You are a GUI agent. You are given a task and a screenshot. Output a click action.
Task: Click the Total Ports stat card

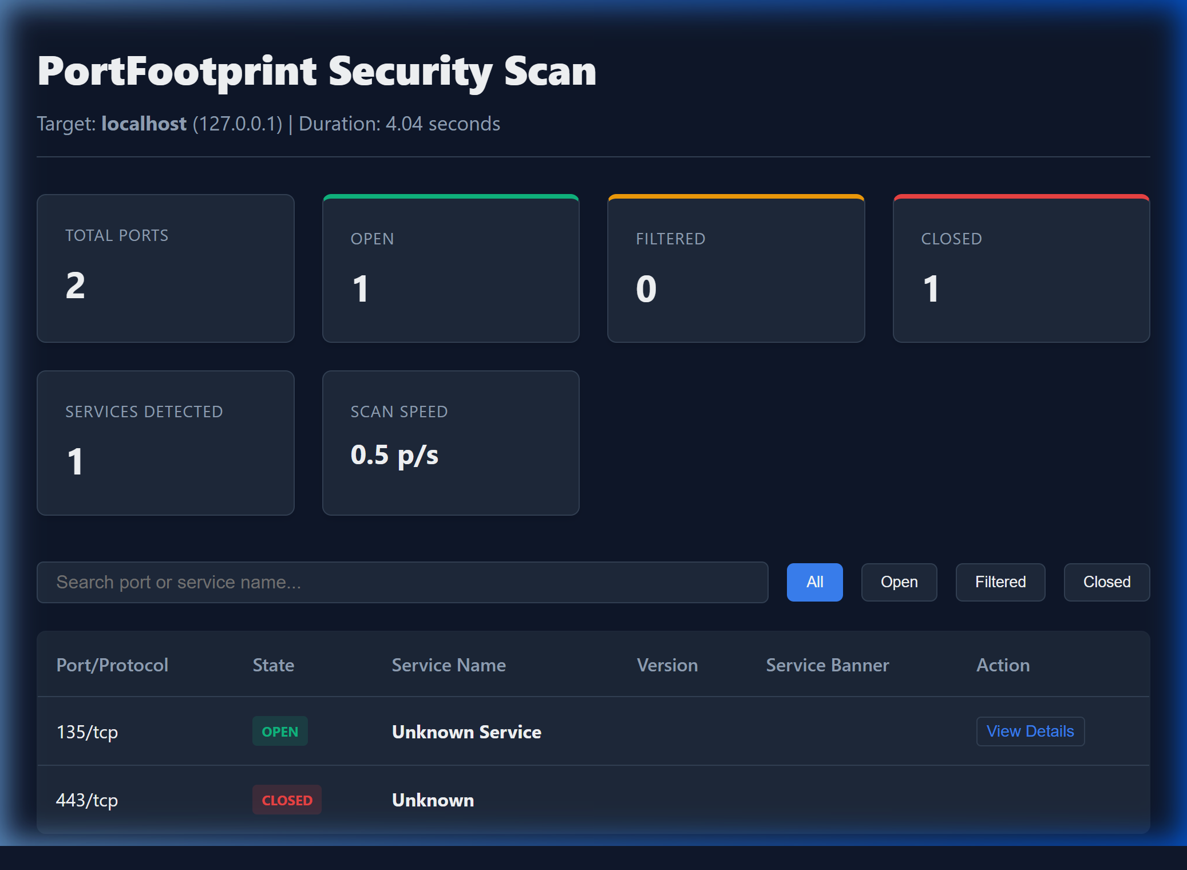[x=165, y=268]
